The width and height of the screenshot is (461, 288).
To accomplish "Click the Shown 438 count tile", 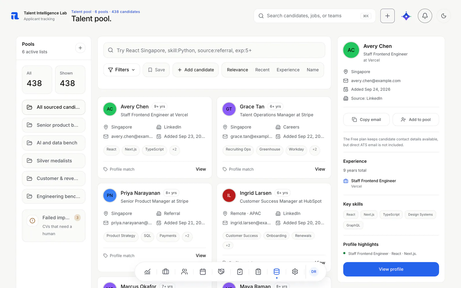I will [x=70, y=80].
